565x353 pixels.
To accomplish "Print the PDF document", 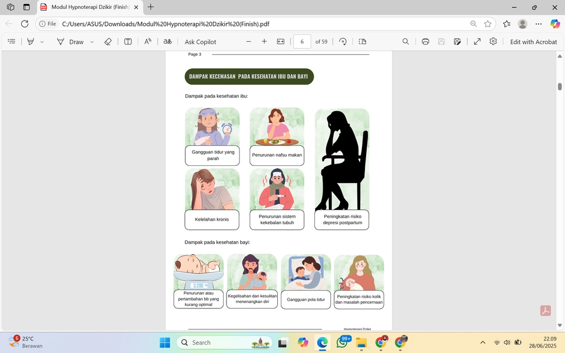I will coord(425,41).
